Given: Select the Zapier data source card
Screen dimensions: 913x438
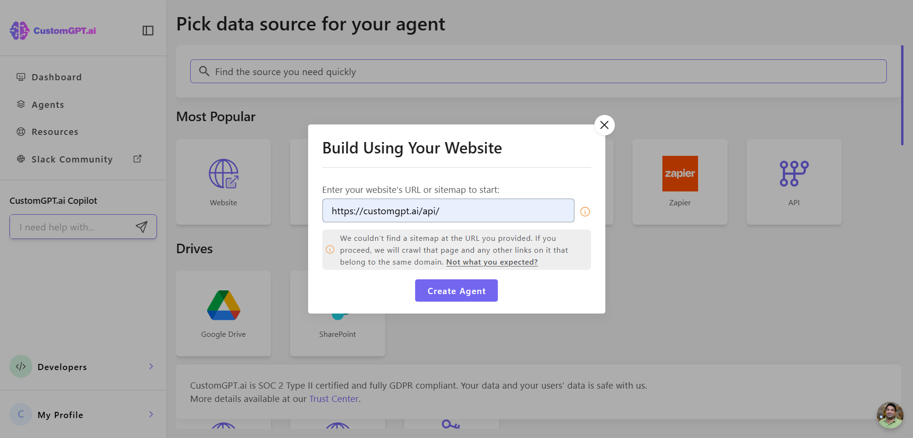Looking at the screenshot, I should (680, 182).
